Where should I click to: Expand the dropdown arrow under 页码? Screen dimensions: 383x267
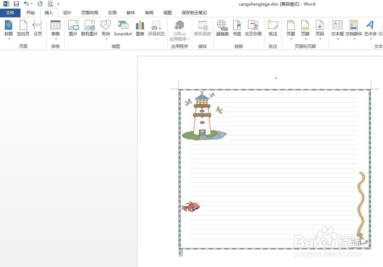pos(320,39)
